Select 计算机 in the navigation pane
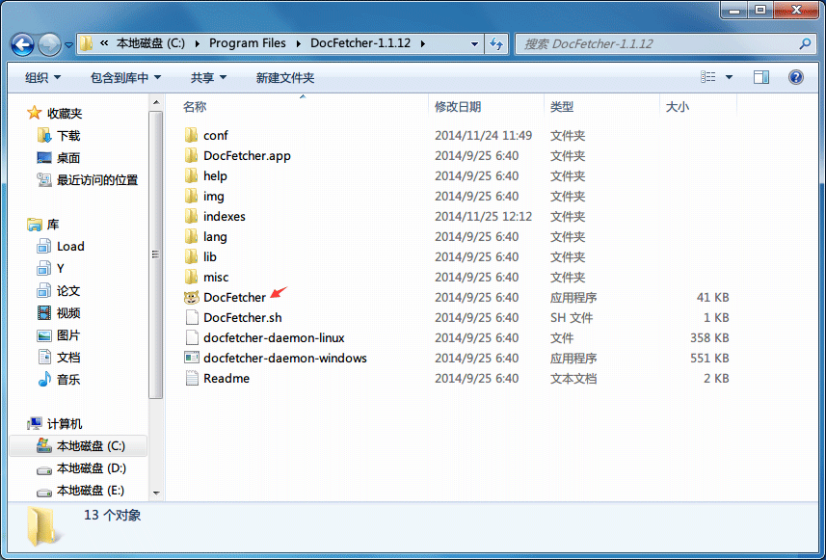The width and height of the screenshot is (826, 560). [x=65, y=424]
